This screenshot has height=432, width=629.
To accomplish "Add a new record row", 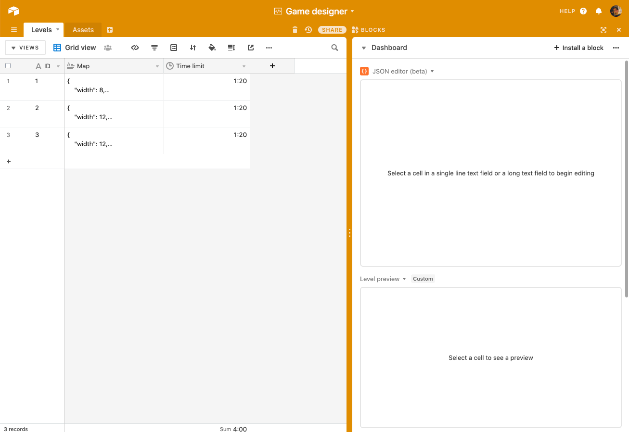I will [x=9, y=161].
